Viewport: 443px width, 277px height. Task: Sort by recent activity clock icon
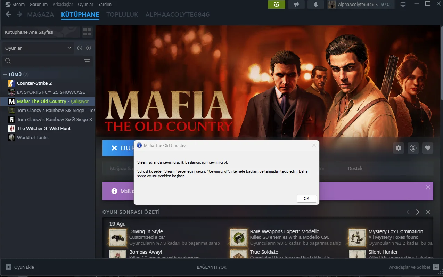click(80, 48)
